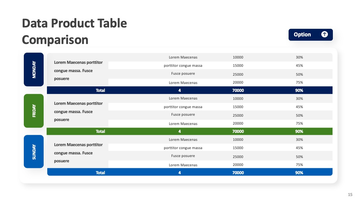Viewport: 357px width, 201px height.
Task: Select the Data Product Table Comparison title
Action: 74,31
